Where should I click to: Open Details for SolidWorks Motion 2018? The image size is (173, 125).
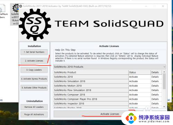click(x=156, y=86)
